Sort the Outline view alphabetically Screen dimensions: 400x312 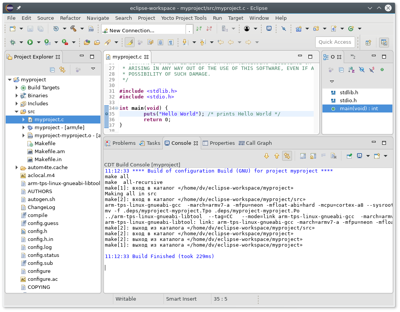coord(351,70)
